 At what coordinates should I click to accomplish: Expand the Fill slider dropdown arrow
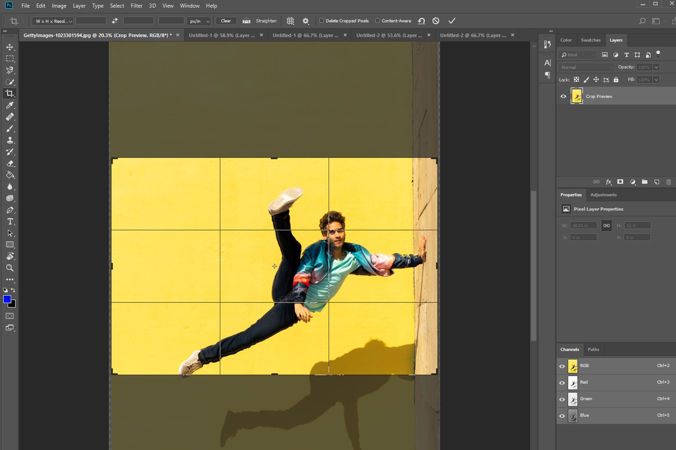click(656, 80)
